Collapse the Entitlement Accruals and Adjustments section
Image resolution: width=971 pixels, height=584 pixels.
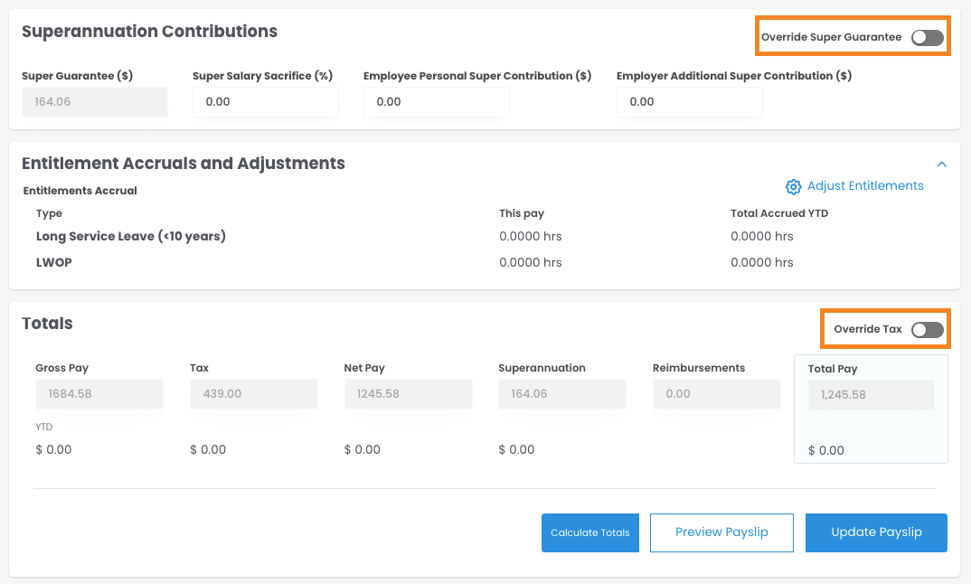[x=941, y=165]
